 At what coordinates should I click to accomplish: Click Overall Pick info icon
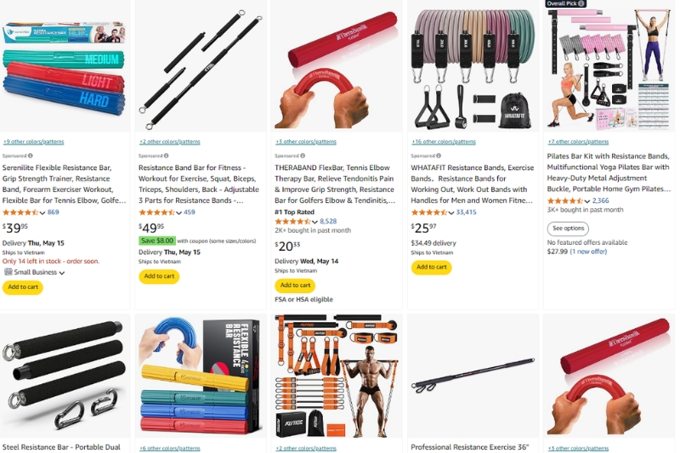pos(581,3)
